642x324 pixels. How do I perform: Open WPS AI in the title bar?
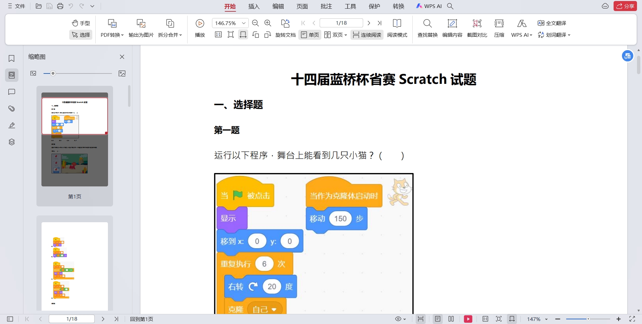(x=429, y=6)
